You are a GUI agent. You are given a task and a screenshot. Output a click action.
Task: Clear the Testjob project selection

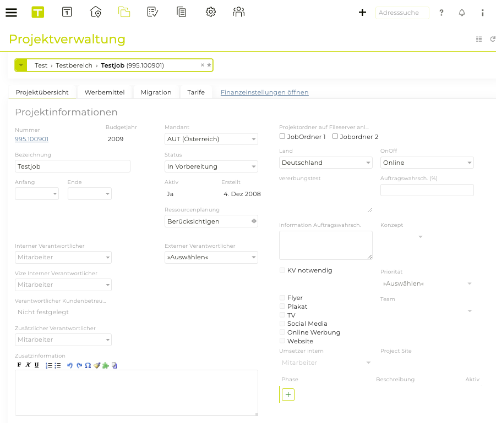click(203, 65)
